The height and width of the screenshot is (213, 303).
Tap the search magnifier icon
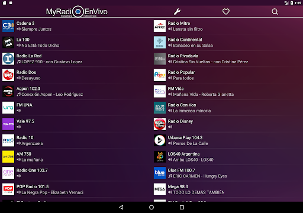275,12
